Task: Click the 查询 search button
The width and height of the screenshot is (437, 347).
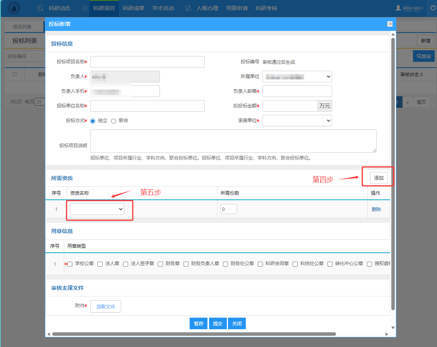Action: [x=423, y=56]
